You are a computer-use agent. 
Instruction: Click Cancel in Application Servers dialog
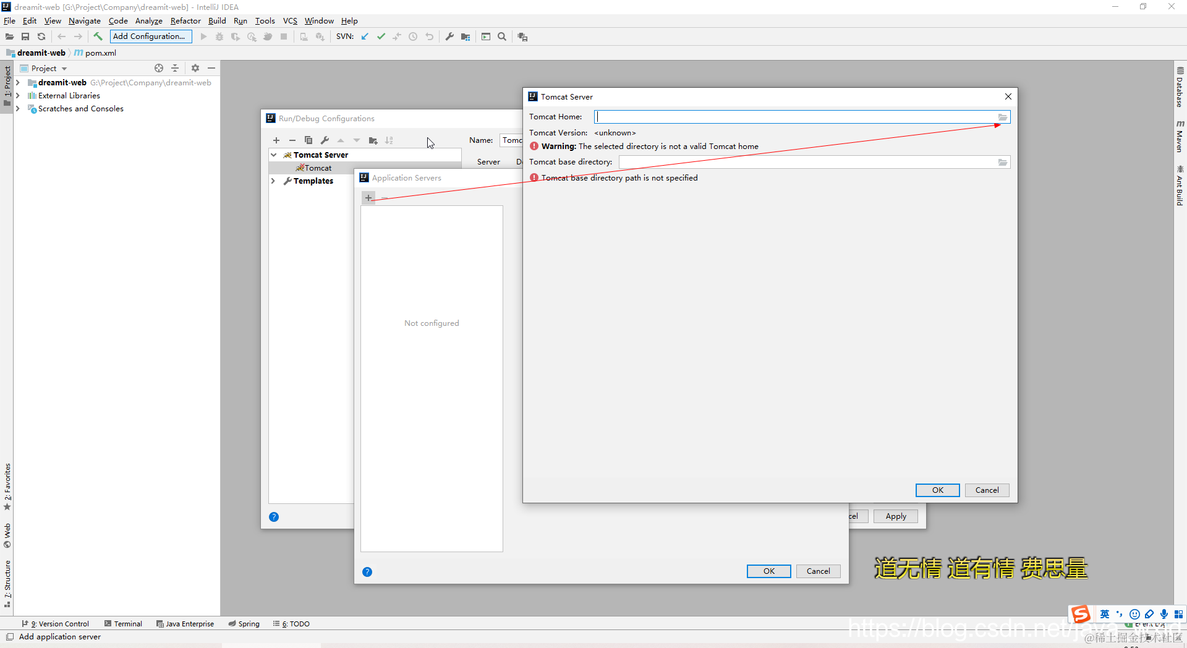tap(819, 571)
